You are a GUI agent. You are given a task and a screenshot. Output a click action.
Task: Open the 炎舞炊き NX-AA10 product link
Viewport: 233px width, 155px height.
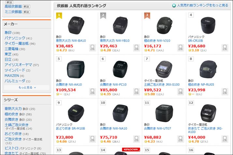[69, 84]
